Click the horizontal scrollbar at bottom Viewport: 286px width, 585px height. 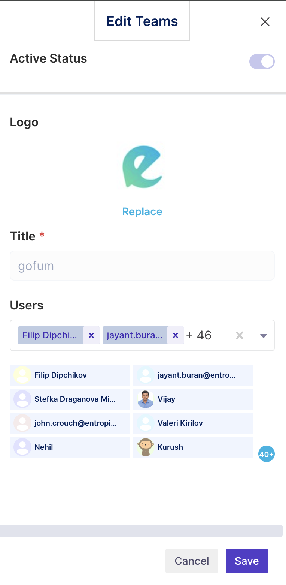[142, 531]
